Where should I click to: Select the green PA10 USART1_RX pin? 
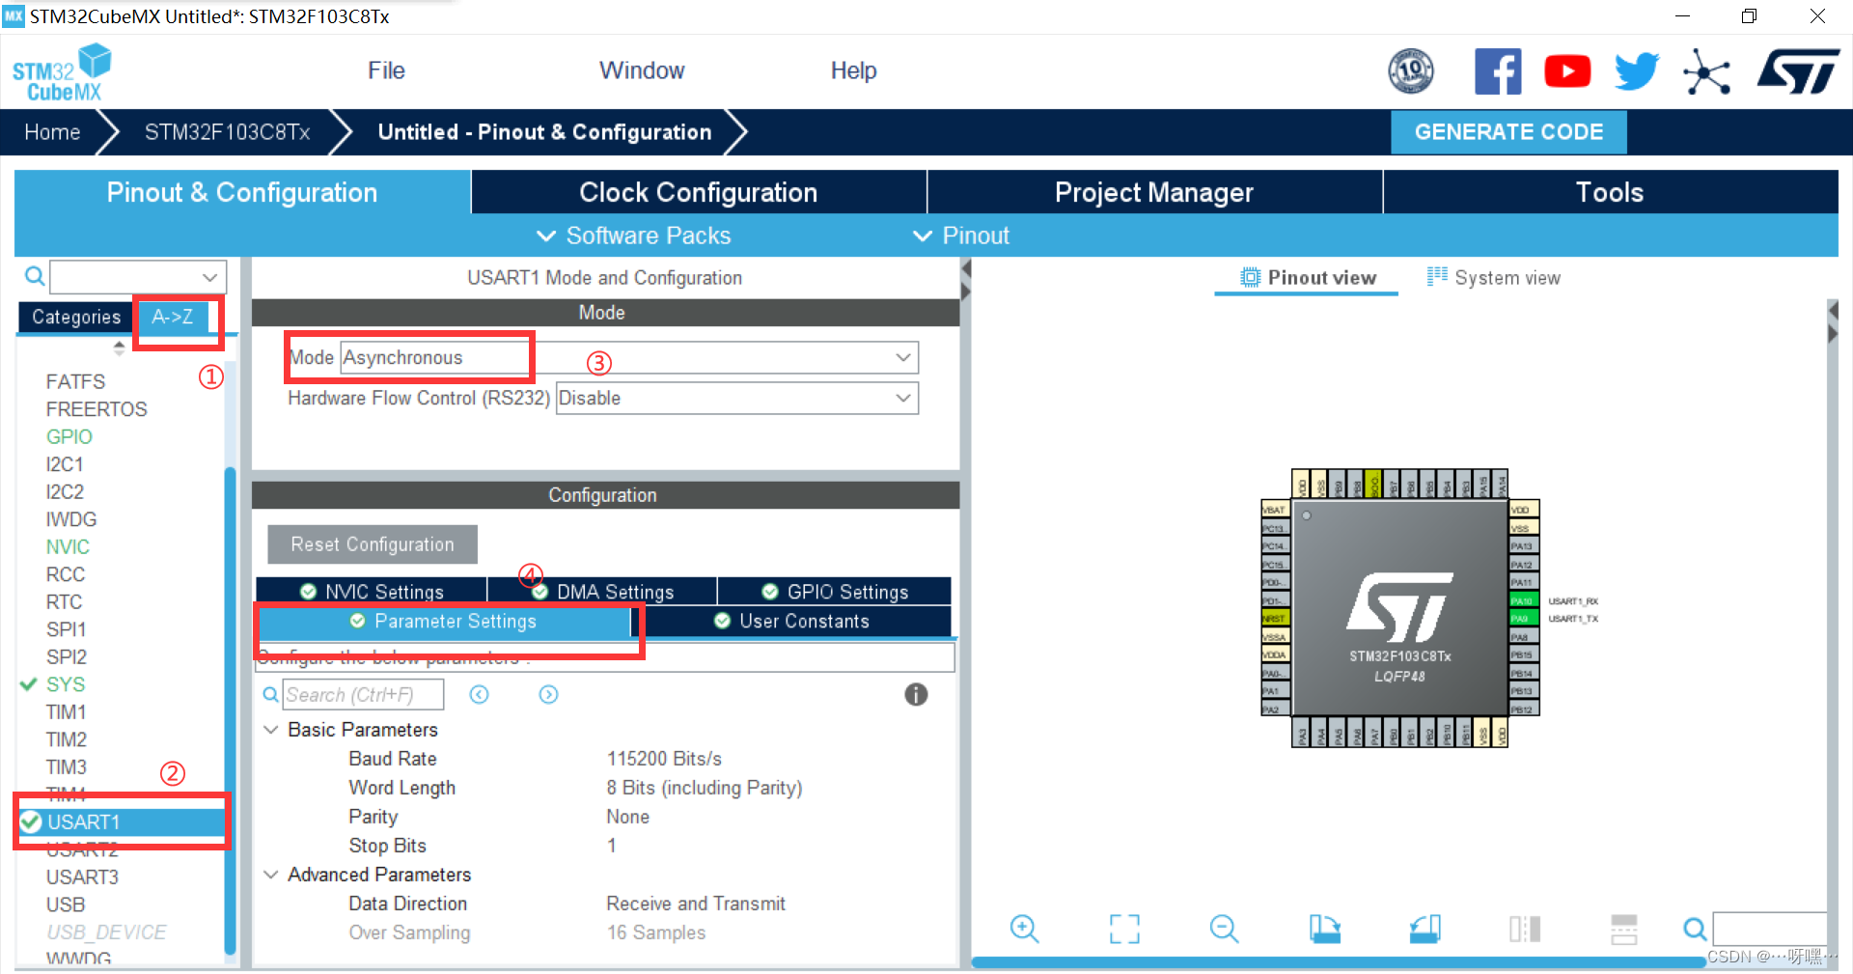(1522, 600)
